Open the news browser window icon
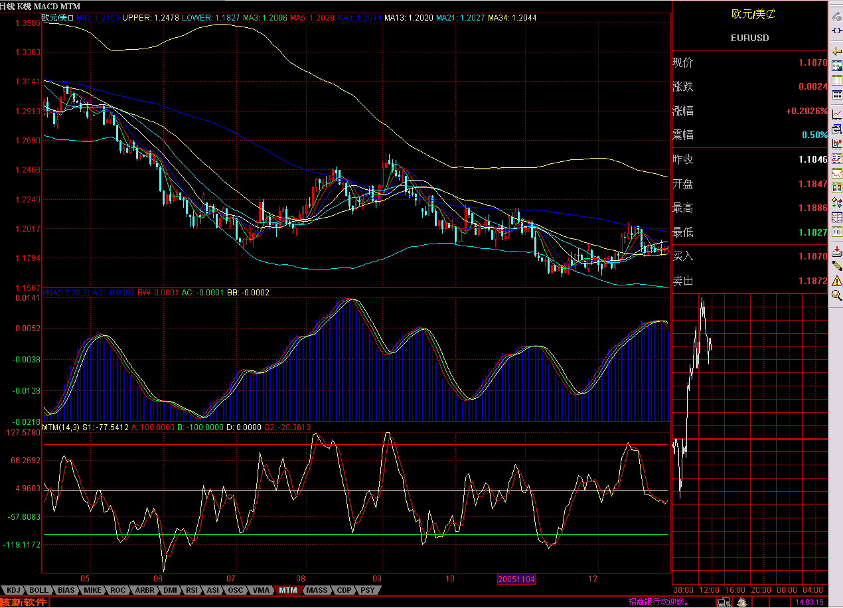This screenshot has height=608, width=843. click(837, 66)
